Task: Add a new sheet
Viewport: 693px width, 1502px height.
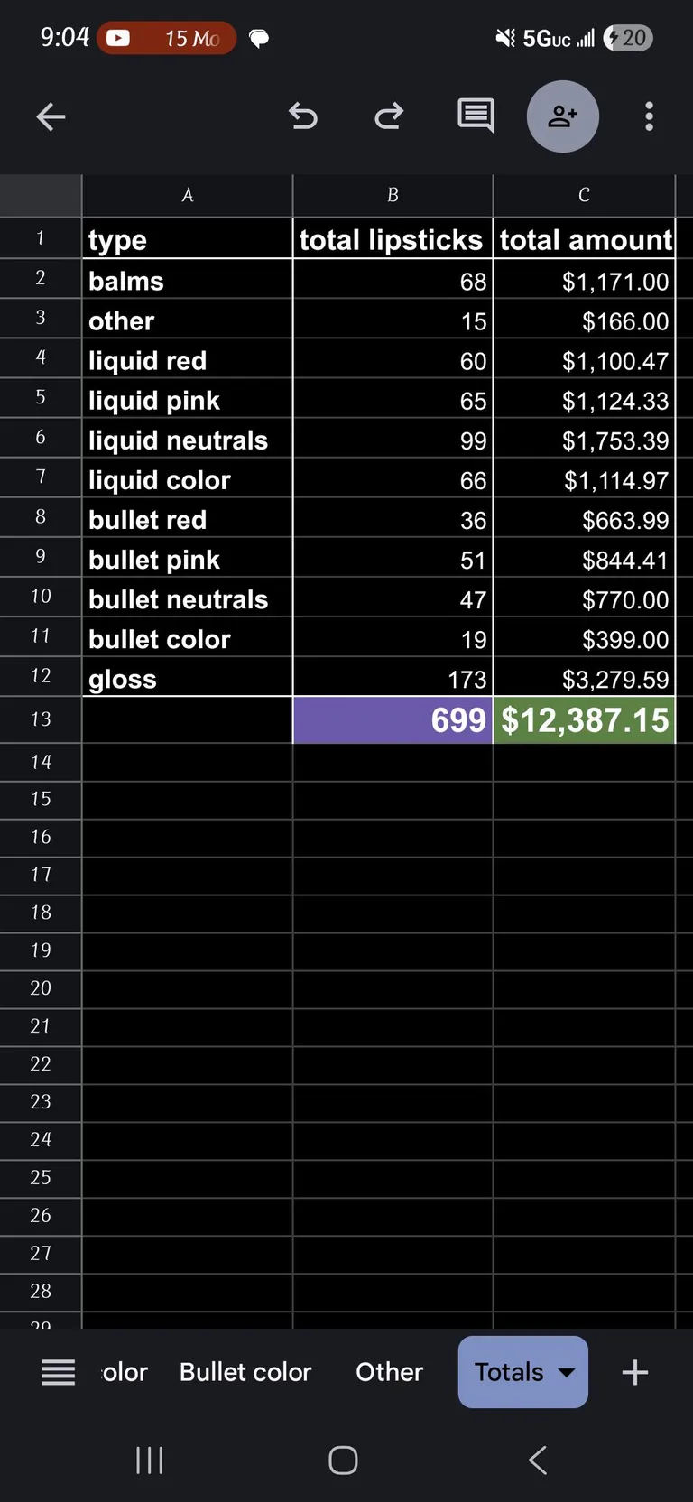Action: pyautogui.click(x=634, y=1372)
